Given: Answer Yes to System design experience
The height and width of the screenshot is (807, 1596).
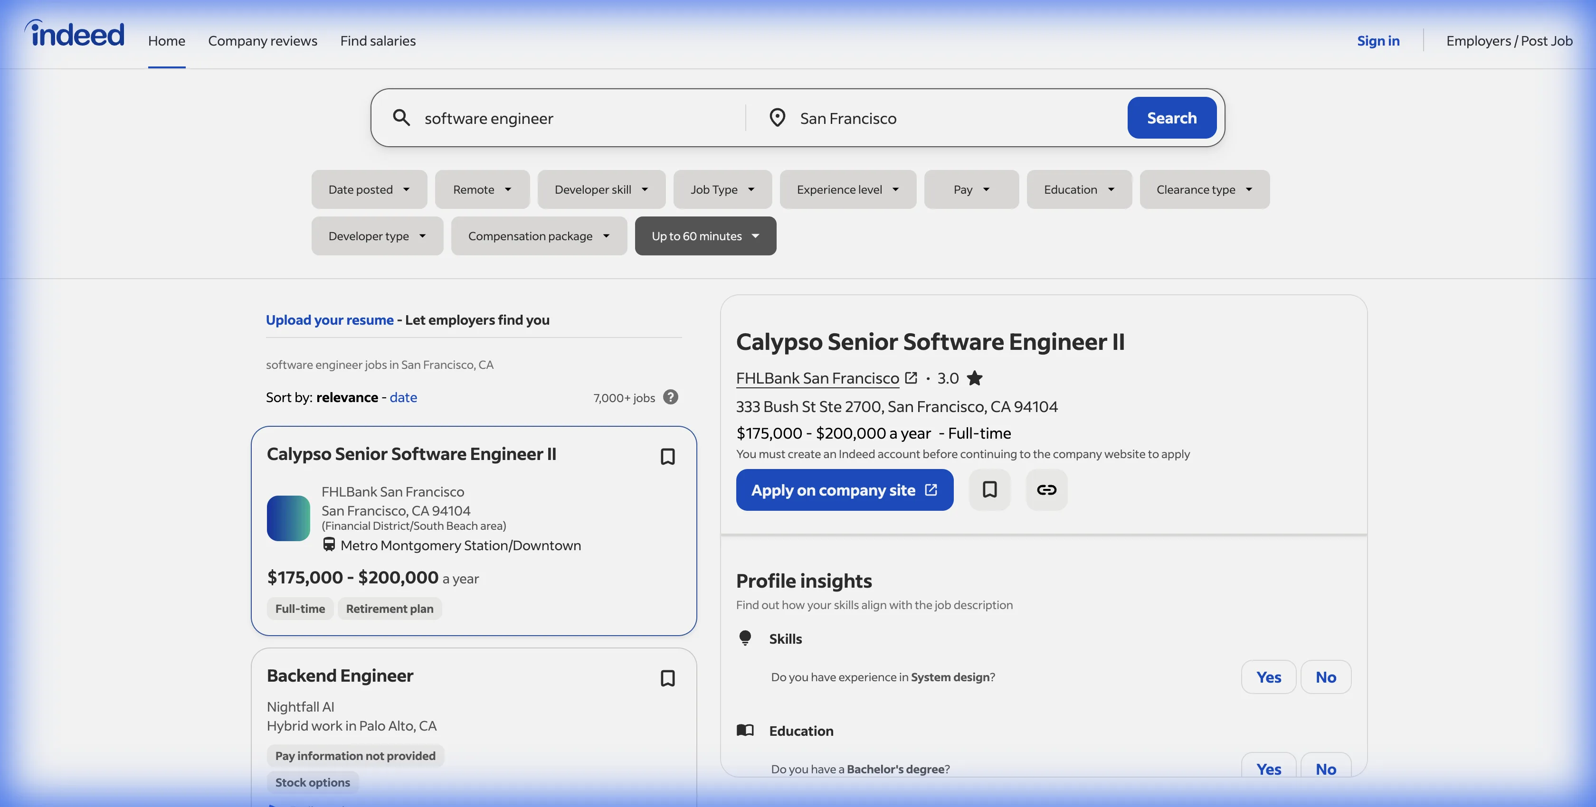Looking at the screenshot, I should coord(1268,676).
